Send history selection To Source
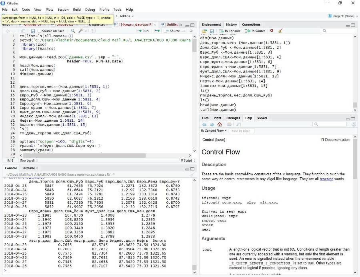Image resolution: width=360 pixels, height=277 pixels. [255, 31]
